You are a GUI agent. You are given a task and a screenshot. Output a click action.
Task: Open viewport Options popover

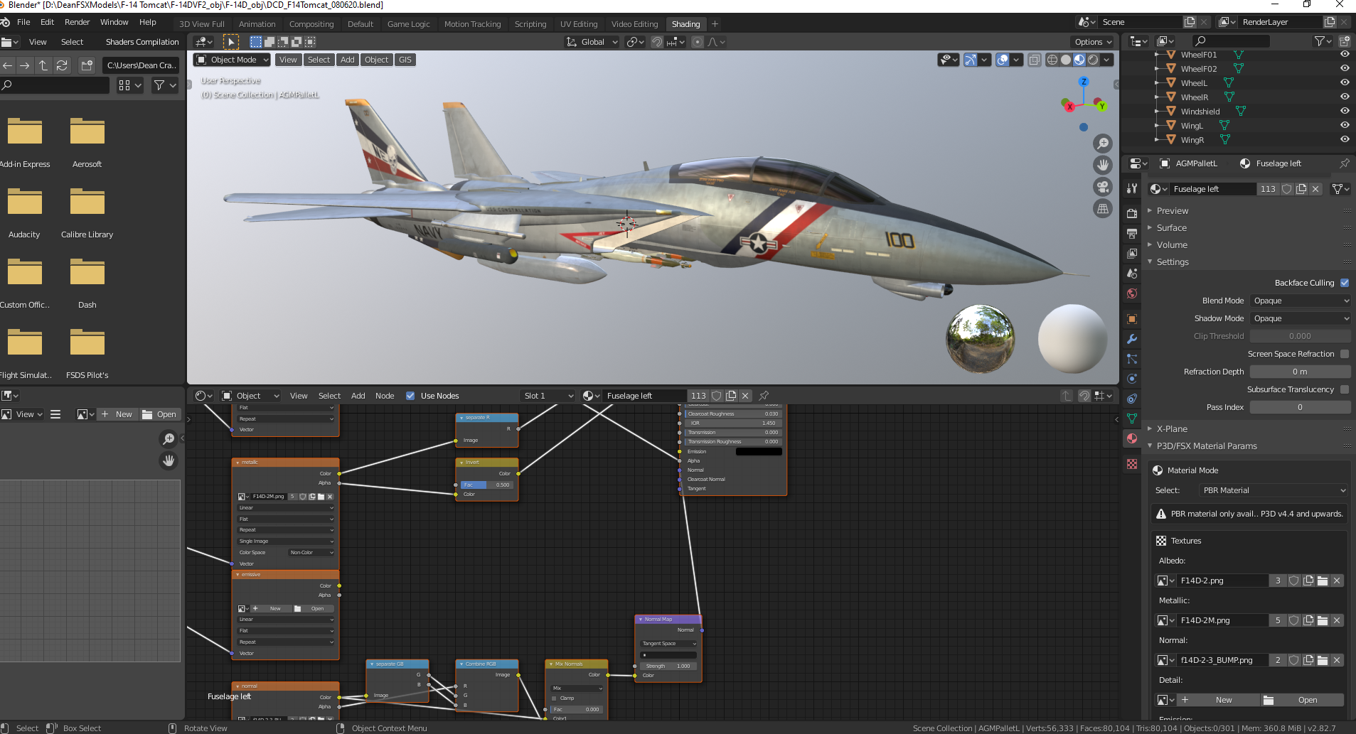[1093, 42]
